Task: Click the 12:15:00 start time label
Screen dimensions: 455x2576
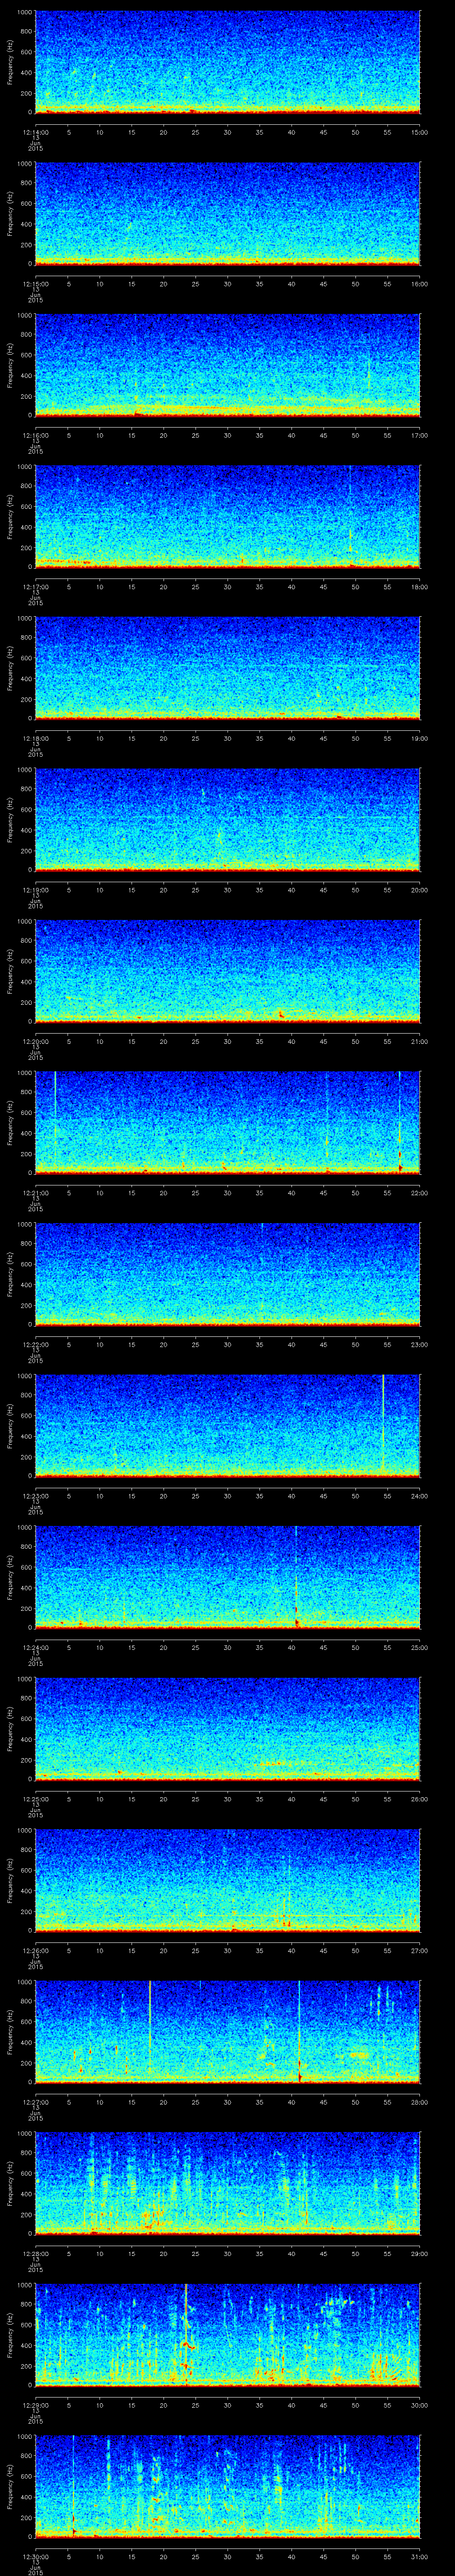Action: 35,284
